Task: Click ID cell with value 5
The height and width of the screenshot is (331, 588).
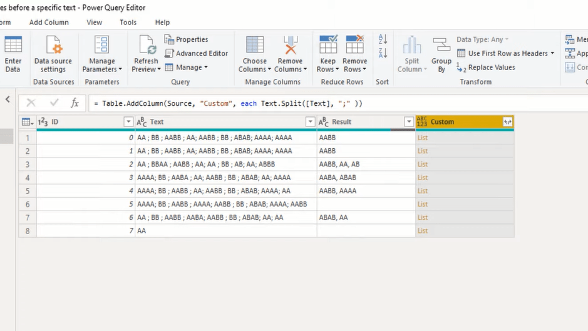Action: click(86, 204)
